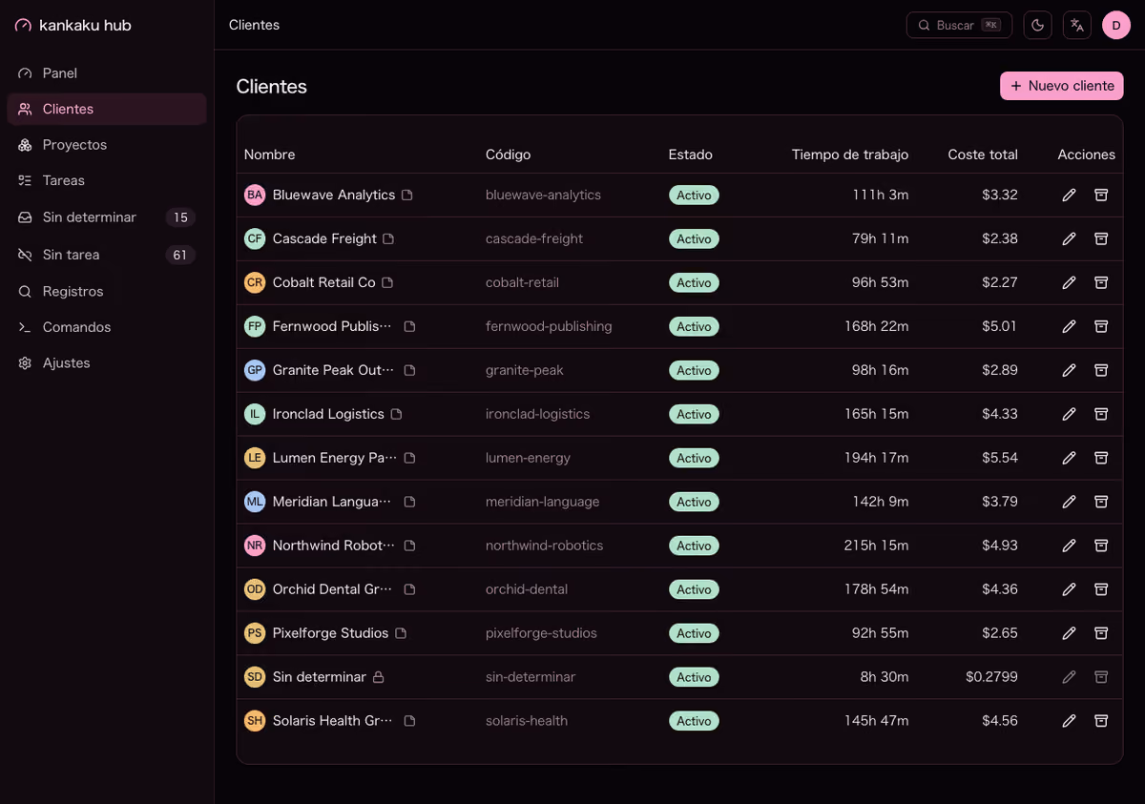This screenshot has height=804, width=1145.
Task: Archive the Pixelforge Studios client
Action: coord(1101,633)
